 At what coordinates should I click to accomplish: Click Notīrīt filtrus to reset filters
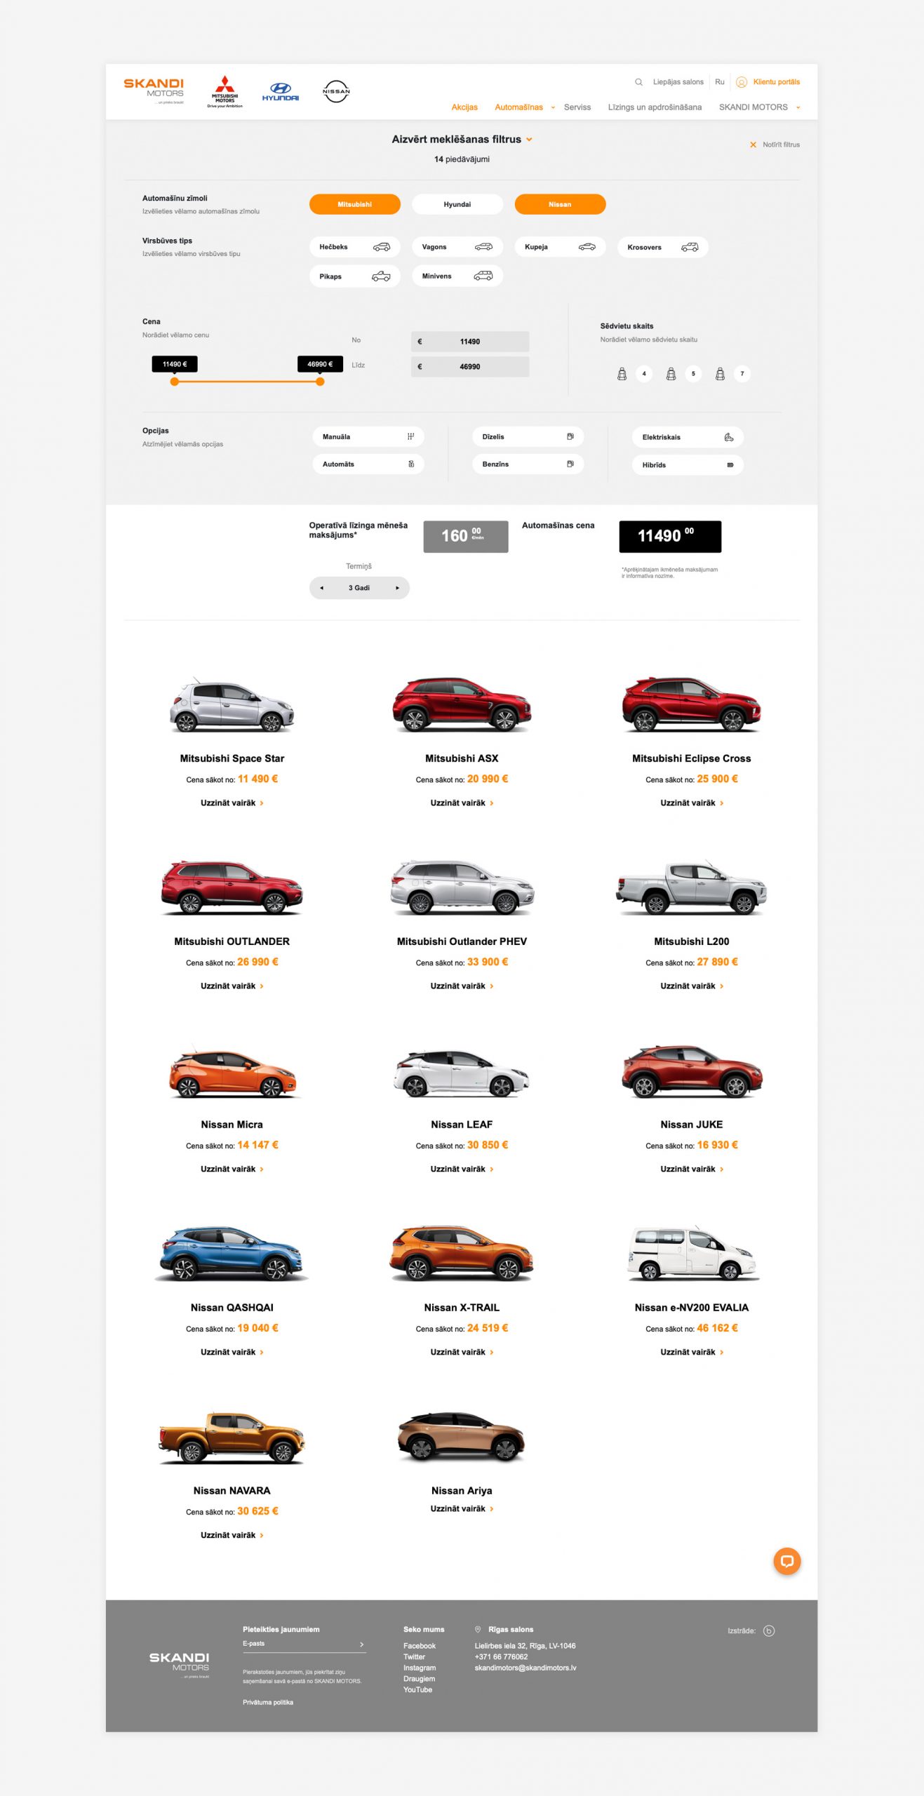[781, 145]
